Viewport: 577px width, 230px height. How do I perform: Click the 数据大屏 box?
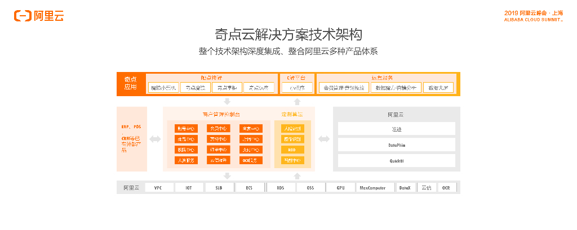pyautogui.click(x=438, y=88)
